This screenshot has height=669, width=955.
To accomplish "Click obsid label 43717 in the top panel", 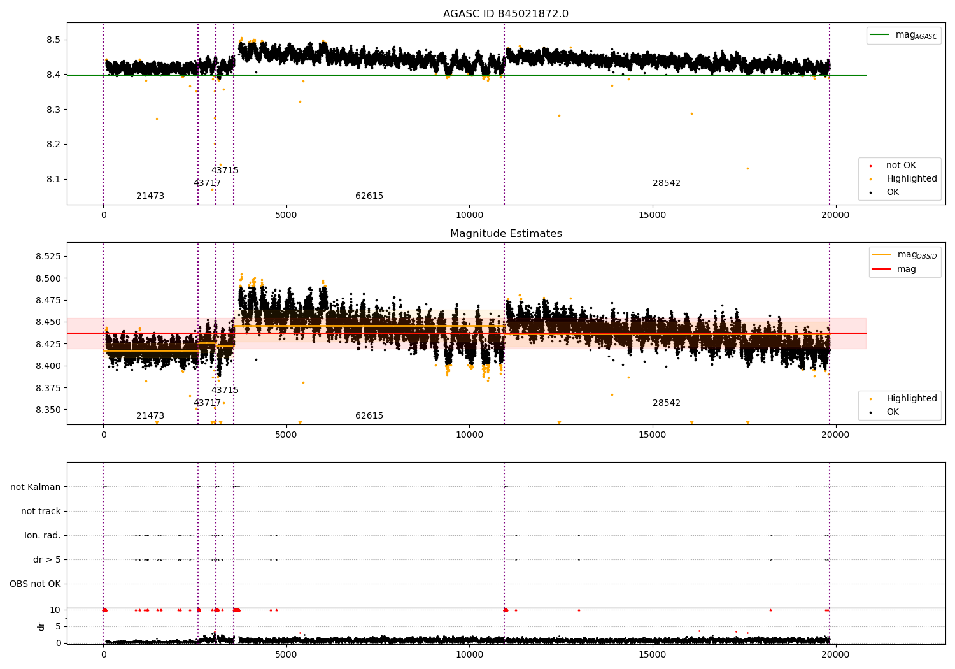I will point(207,183).
